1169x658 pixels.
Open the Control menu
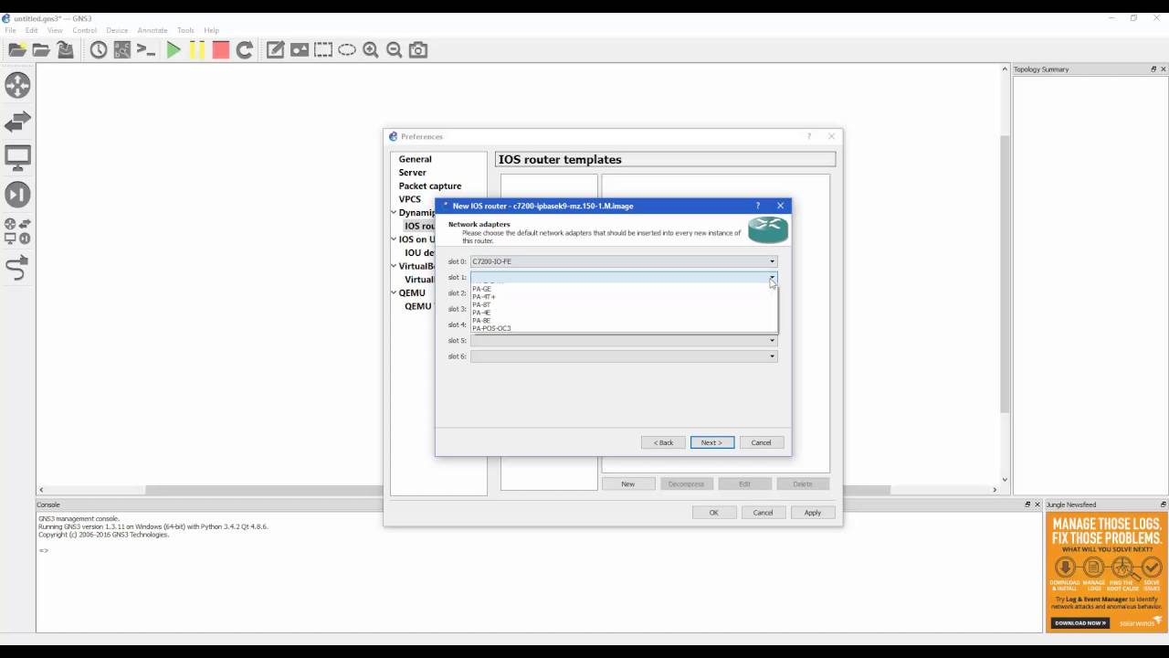click(84, 30)
